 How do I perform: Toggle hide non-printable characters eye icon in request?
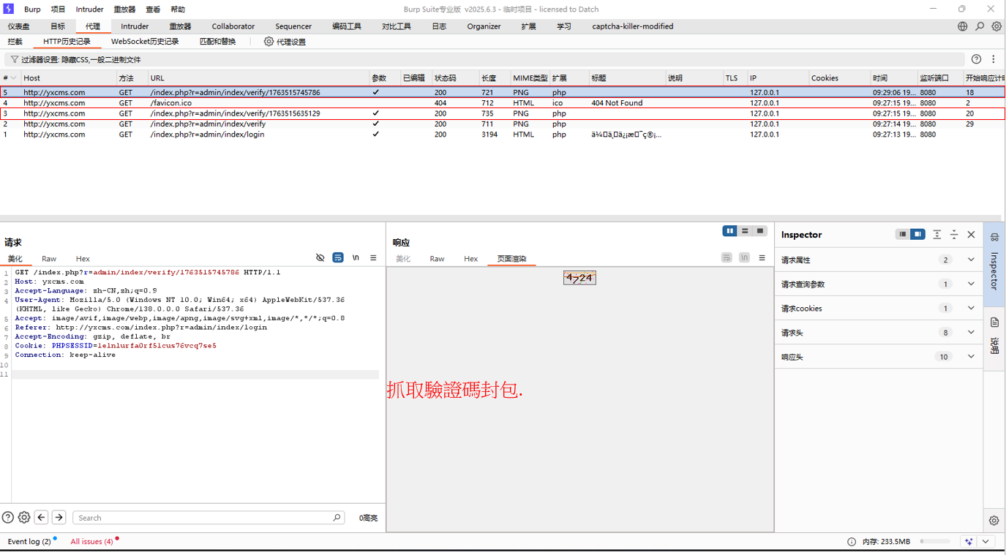pyautogui.click(x=320, y=258)
